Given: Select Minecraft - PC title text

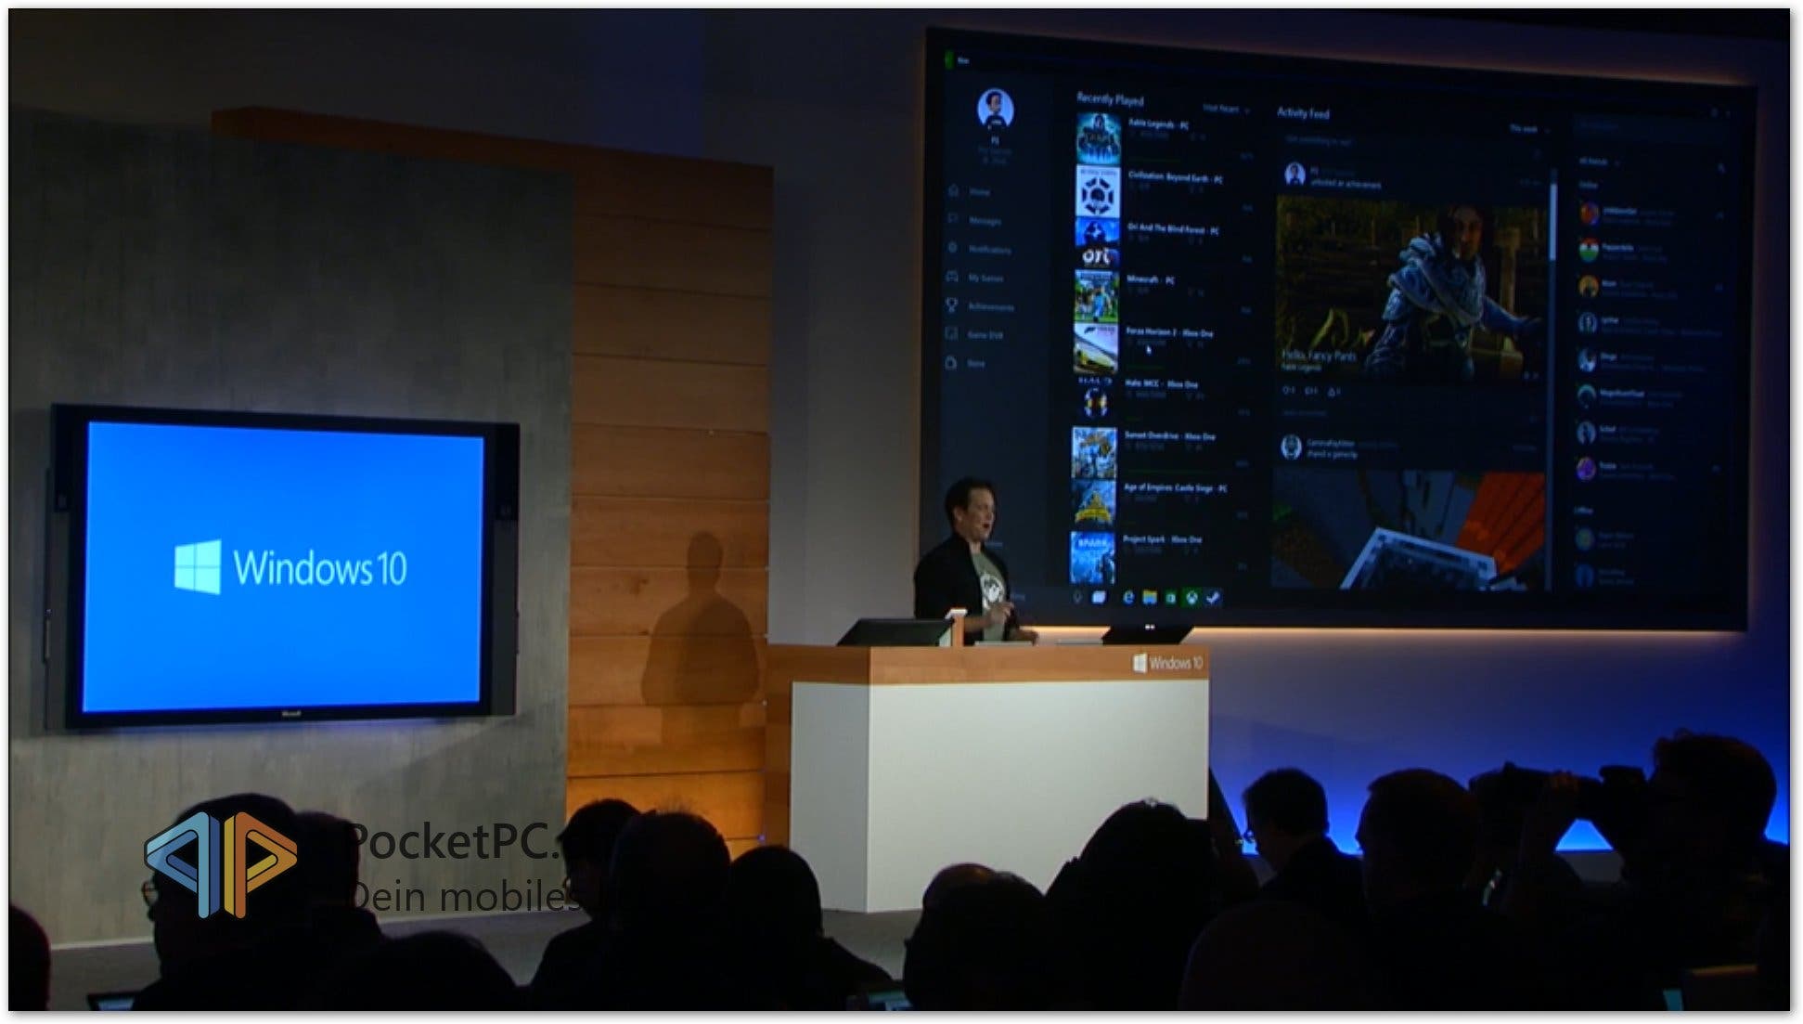Looking at the screenshot, I should (1151, 279).
